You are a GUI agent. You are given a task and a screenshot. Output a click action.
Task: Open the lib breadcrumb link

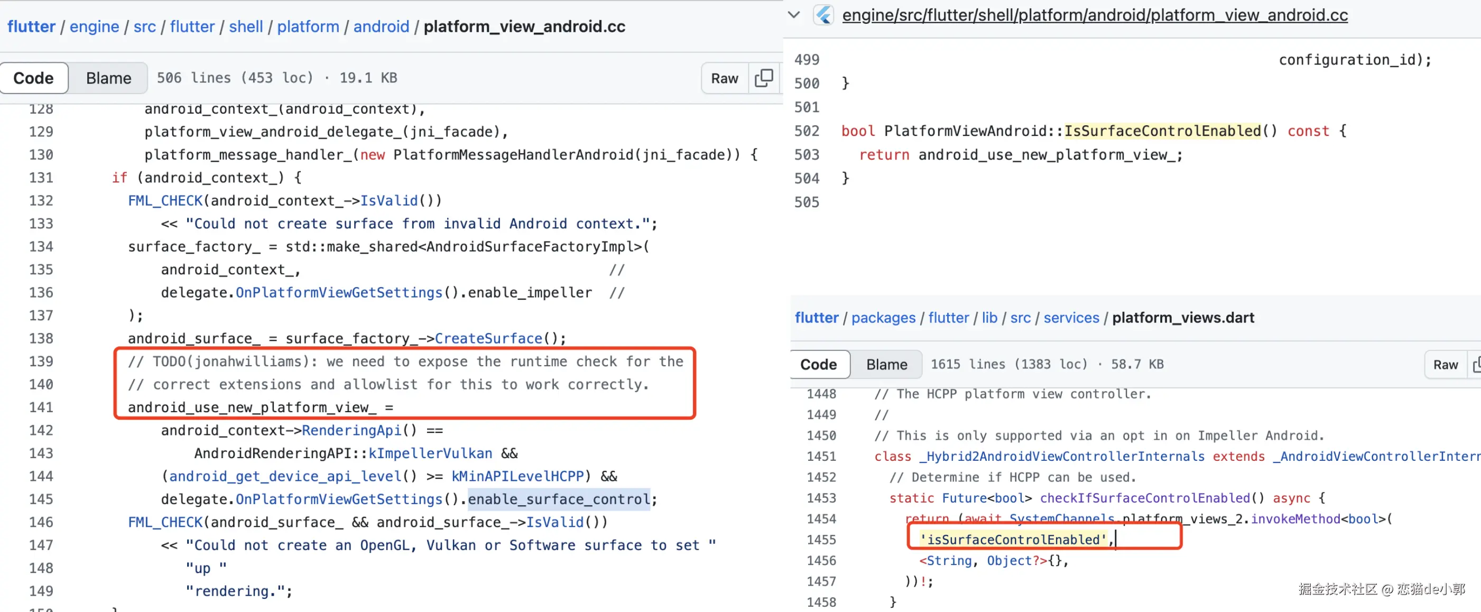pyautogui.click(x=989, y=318)
